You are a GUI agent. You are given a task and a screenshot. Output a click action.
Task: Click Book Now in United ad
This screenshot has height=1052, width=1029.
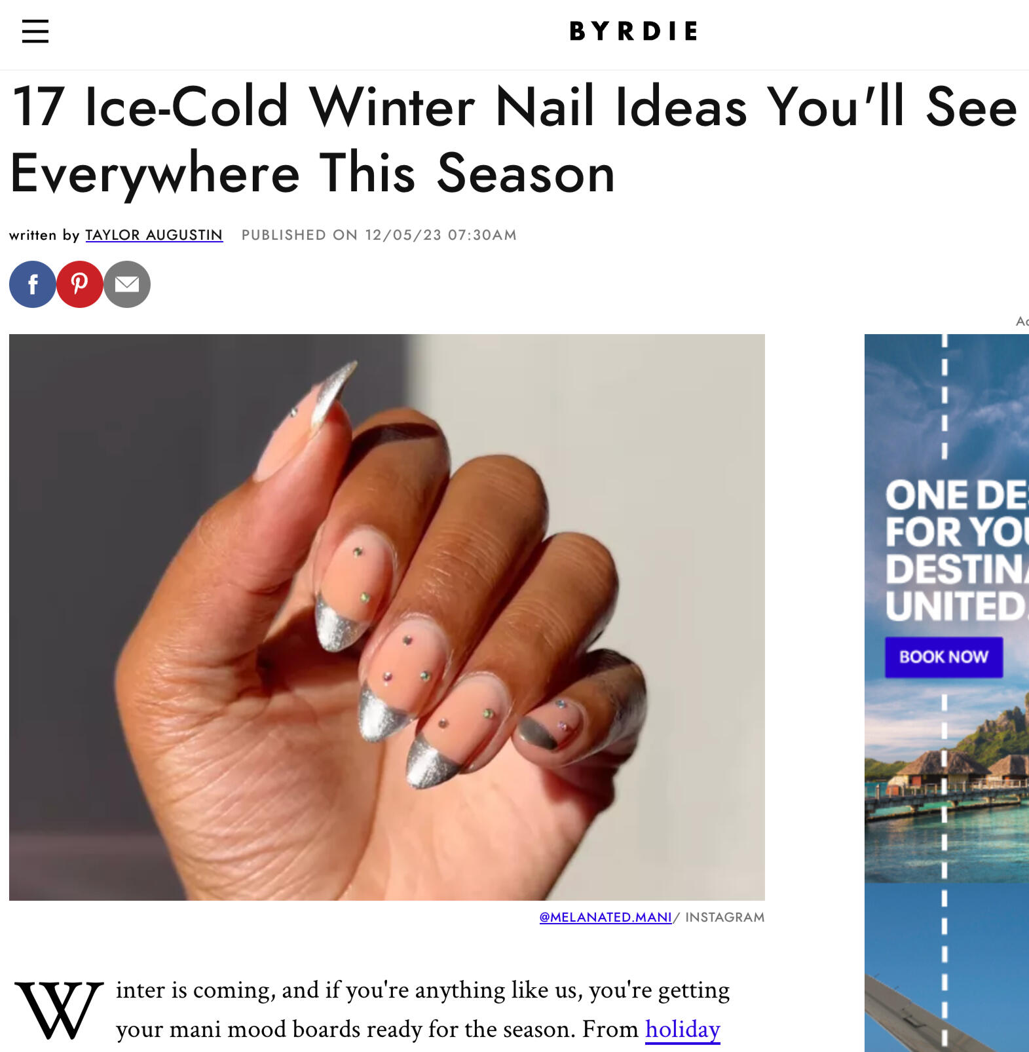click(944, 657)
